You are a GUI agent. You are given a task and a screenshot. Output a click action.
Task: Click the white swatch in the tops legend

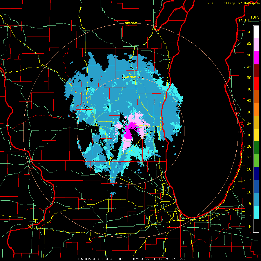click(256, 32)
